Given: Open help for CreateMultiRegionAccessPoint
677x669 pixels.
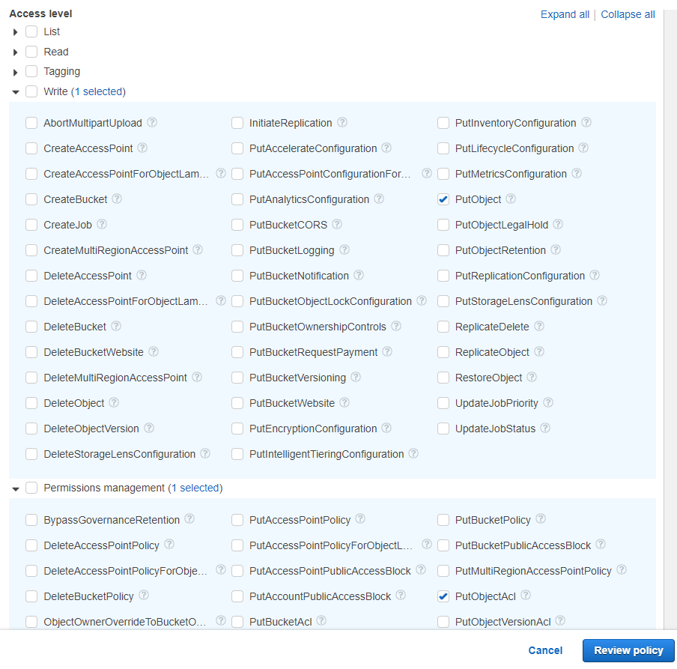Looking at the screenshot, I should tap(198, 250).
